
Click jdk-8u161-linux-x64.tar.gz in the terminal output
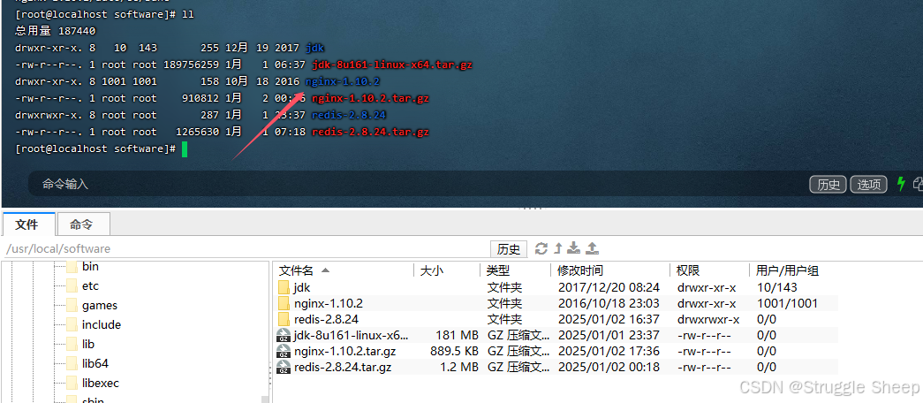point(392,65)
